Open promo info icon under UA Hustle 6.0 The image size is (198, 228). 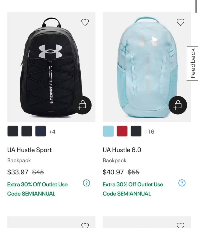pos(182,183)
